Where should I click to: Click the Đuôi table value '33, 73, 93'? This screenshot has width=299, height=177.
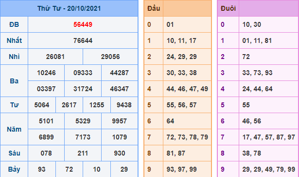pos(257,73)
